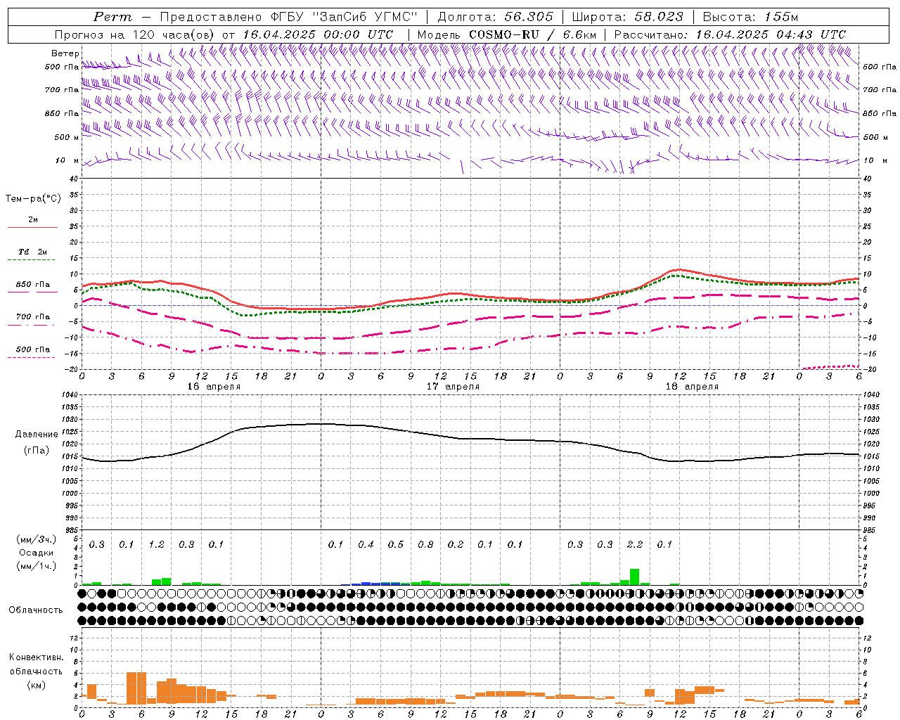Click the solid red line sample under "2м"

32,228
